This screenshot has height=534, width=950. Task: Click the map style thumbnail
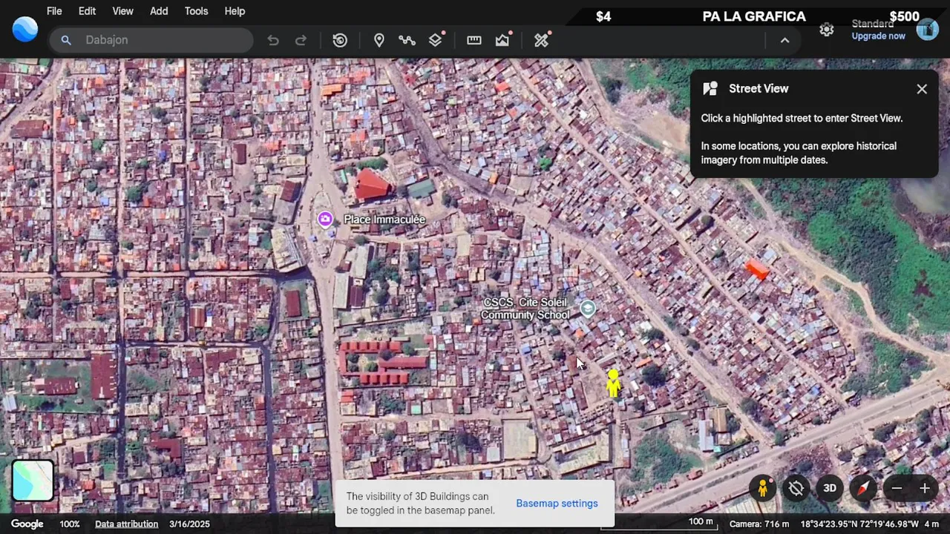[33, 481]
